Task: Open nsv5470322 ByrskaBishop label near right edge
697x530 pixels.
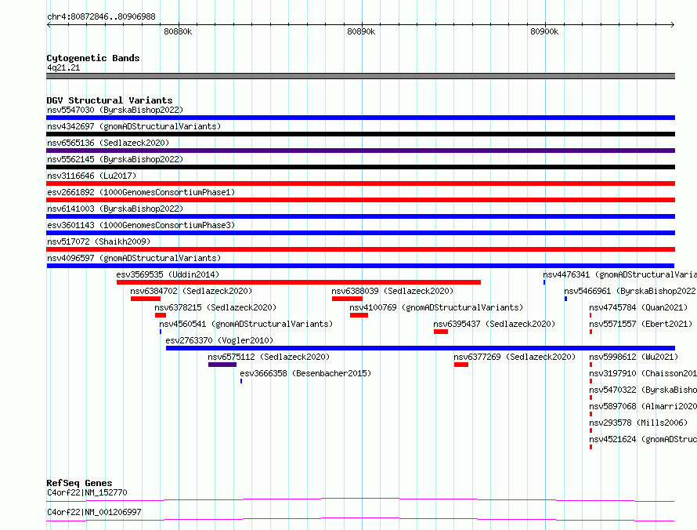Action: point(643,390)
